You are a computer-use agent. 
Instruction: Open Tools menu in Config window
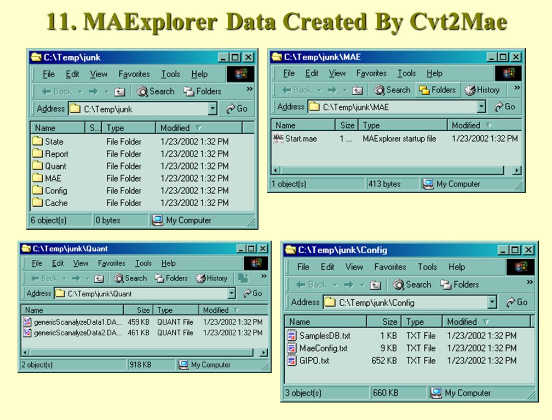pos(427,267)
